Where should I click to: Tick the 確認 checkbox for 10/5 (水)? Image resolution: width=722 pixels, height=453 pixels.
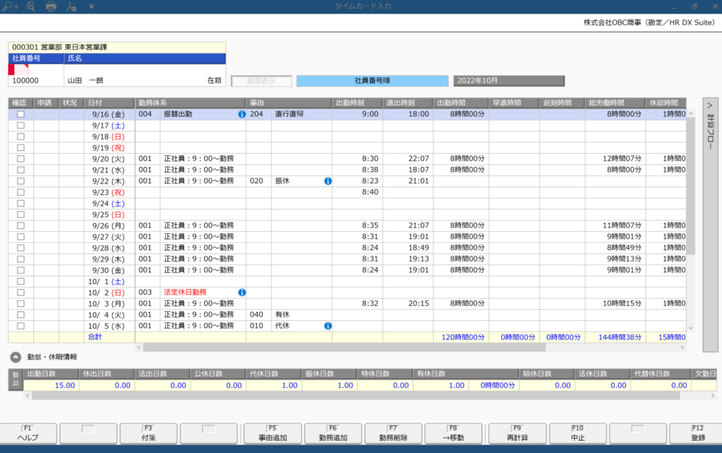point(21,326)
